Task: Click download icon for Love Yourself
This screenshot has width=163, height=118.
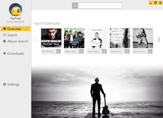Action: click(104, 51)
